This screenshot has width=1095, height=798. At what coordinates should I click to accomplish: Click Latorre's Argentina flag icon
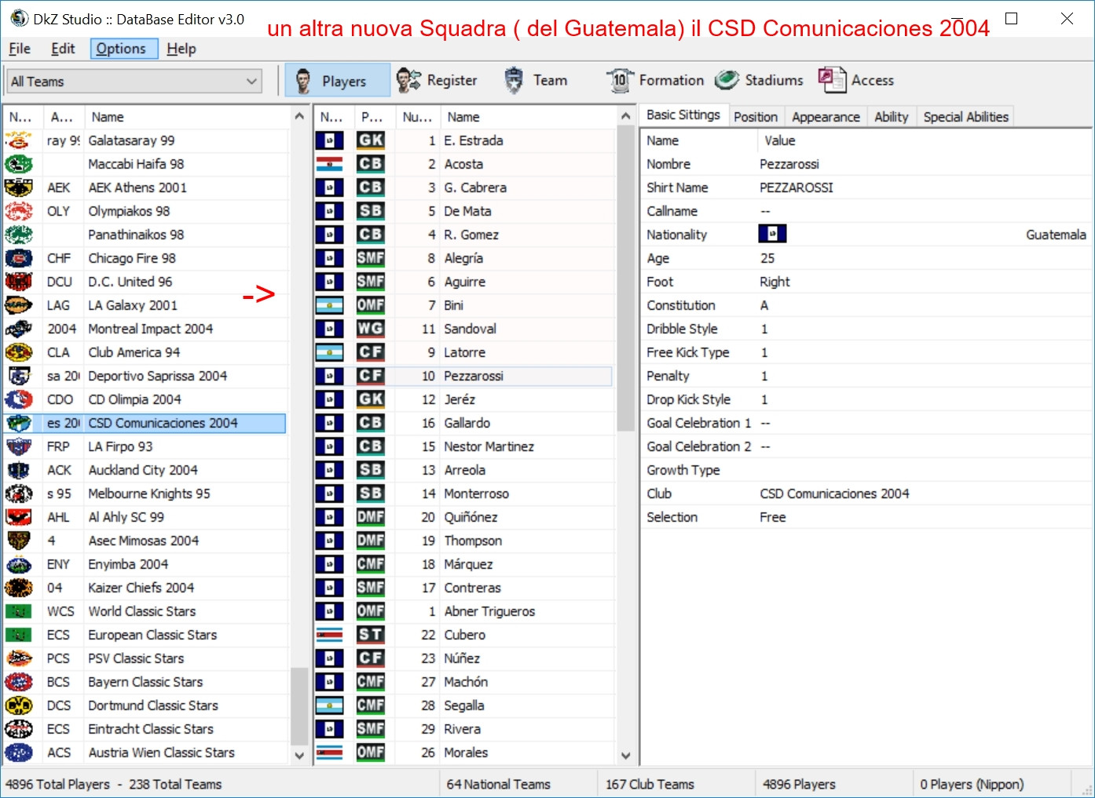pyautogui.click(x=329, y=352)
